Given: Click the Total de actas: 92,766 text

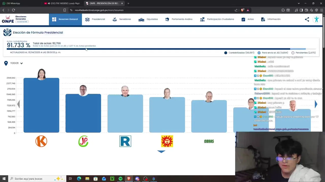Looking at the screenshot, I should [47, 43].
